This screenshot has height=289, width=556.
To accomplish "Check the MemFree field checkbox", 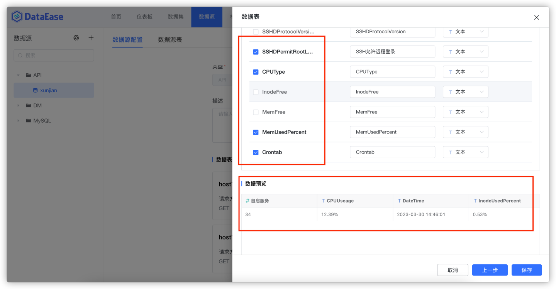I will click(256, 112).
